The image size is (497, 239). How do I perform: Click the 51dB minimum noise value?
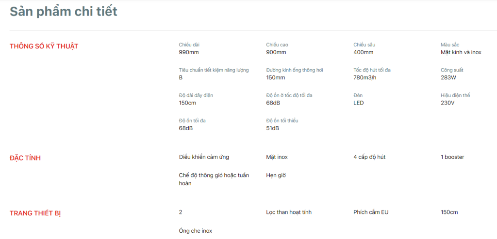[273, 128]
